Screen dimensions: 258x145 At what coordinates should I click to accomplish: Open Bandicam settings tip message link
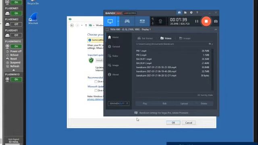[164, 113]
